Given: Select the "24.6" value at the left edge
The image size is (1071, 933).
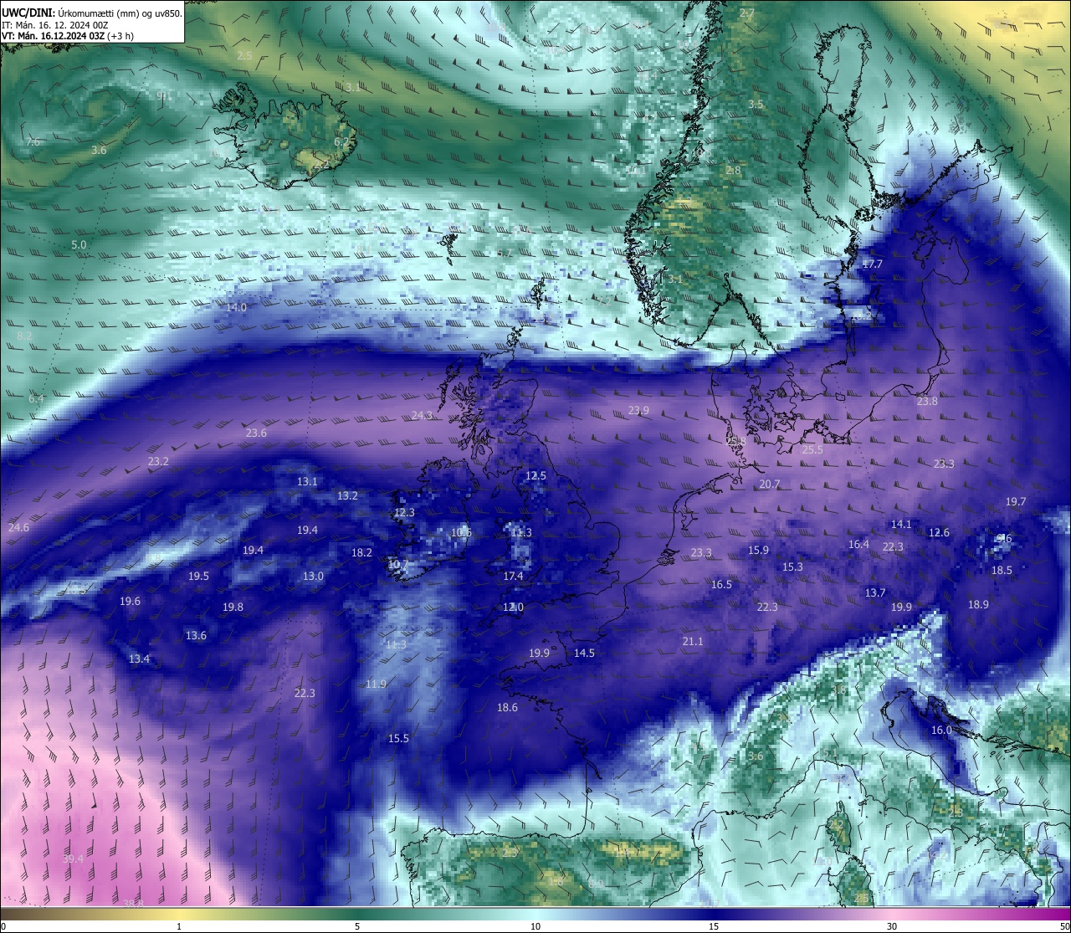Looking at the screenshot, I should coord(18,527).
